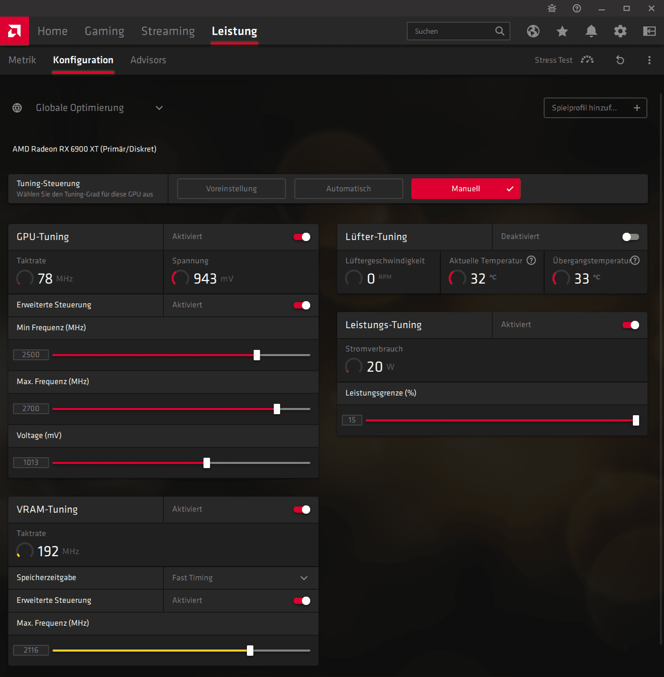
Task: Click the vertical scrollbar on the right
Action: (660, 369)
